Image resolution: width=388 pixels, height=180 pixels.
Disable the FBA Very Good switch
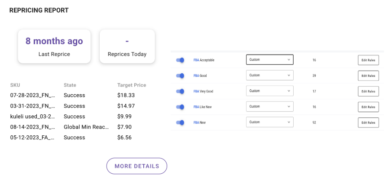click(x=180, y=91)
